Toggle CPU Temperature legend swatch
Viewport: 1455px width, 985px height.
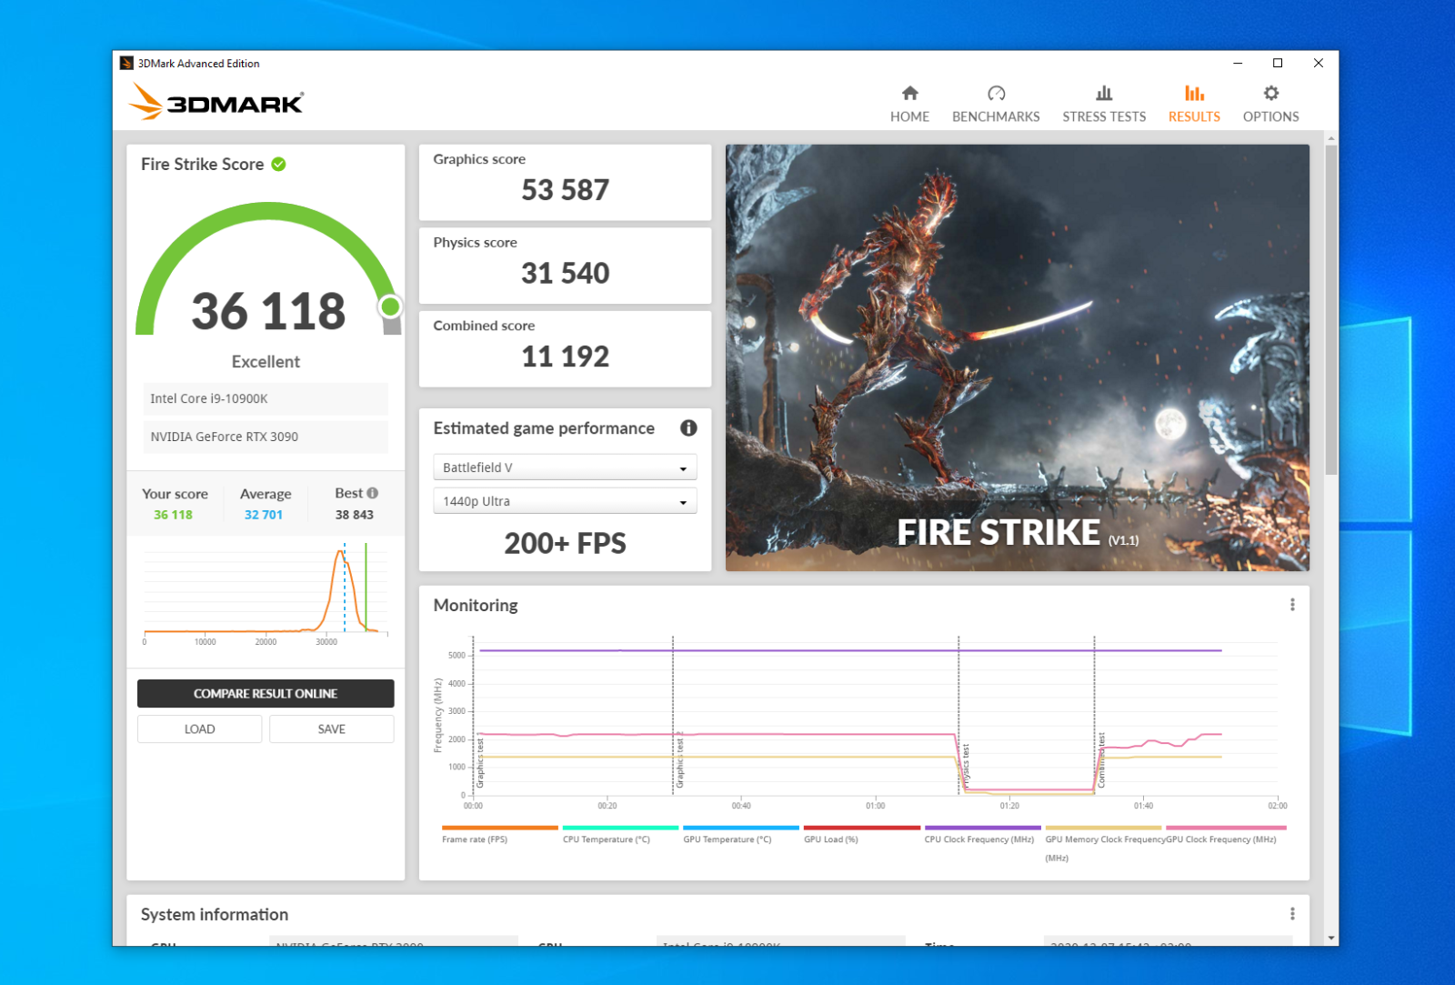[620, 828]
